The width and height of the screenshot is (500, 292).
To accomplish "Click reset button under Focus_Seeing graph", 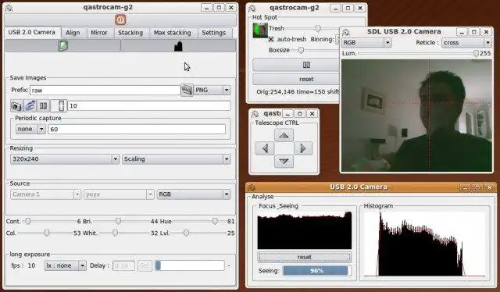I will (x=304, y=257).
